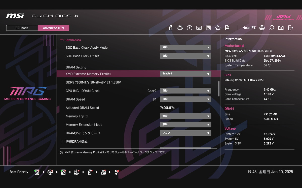Click the Motherboard heading in Information
302x188 pixels.
click(x=234, y=46)
